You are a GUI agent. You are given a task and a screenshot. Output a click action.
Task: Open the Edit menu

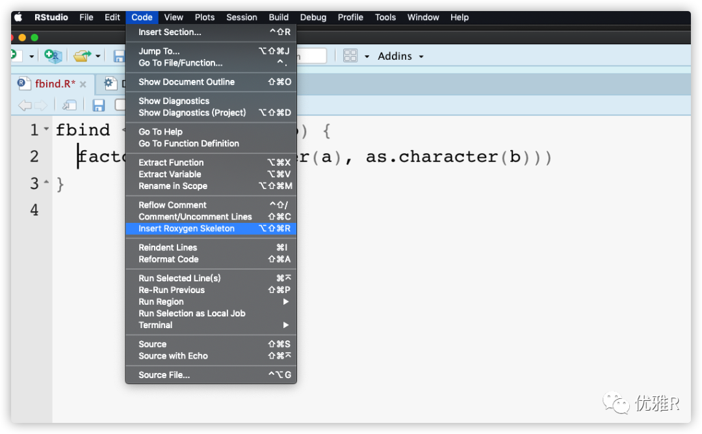[112, 18]
